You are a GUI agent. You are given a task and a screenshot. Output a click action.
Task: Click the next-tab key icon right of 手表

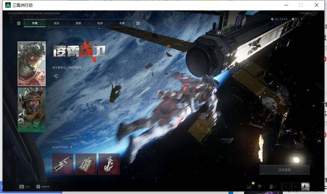point(138,23)
